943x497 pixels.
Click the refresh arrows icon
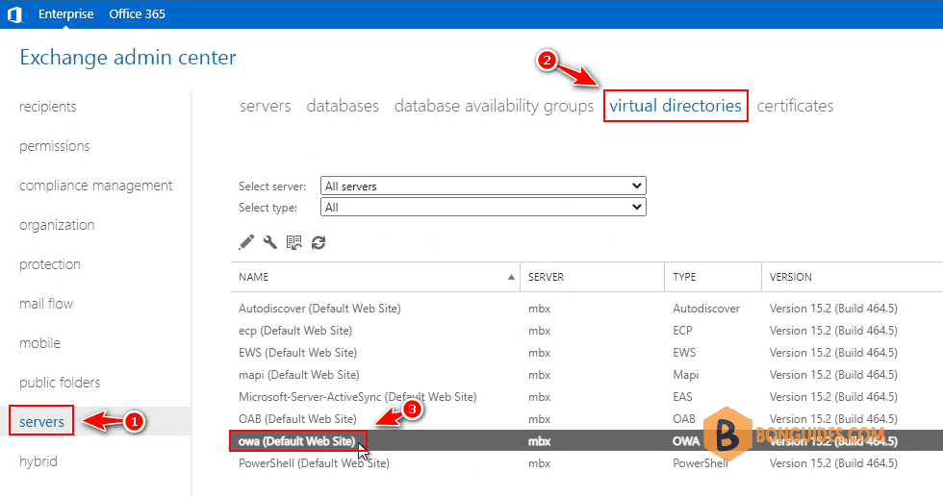pyautogui.click(x=319, y=242)
